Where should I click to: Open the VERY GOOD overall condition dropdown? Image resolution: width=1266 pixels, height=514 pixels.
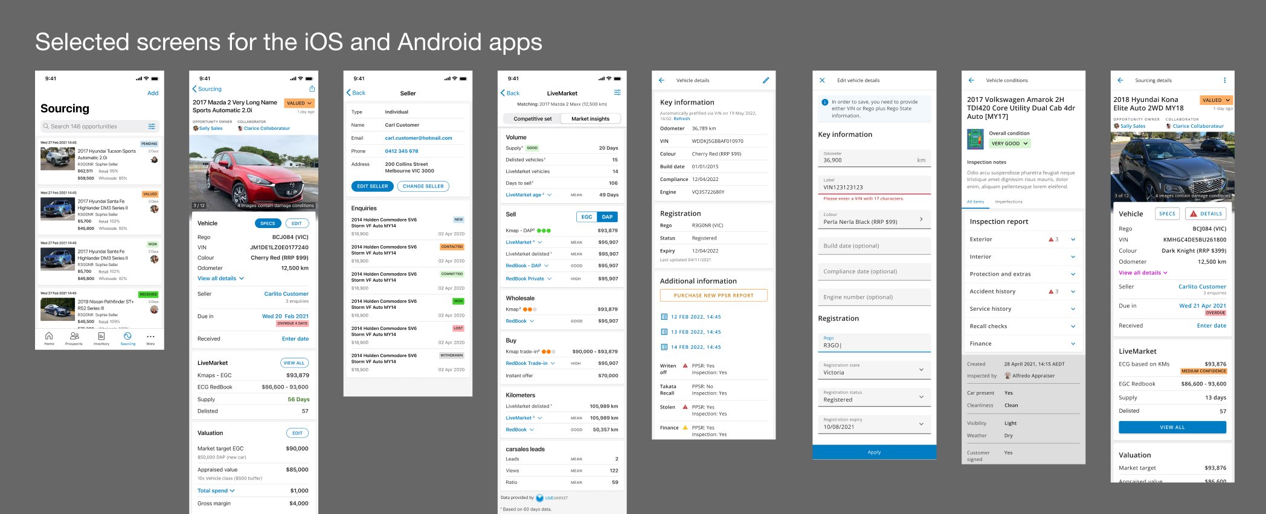[x=1009, y=144]
